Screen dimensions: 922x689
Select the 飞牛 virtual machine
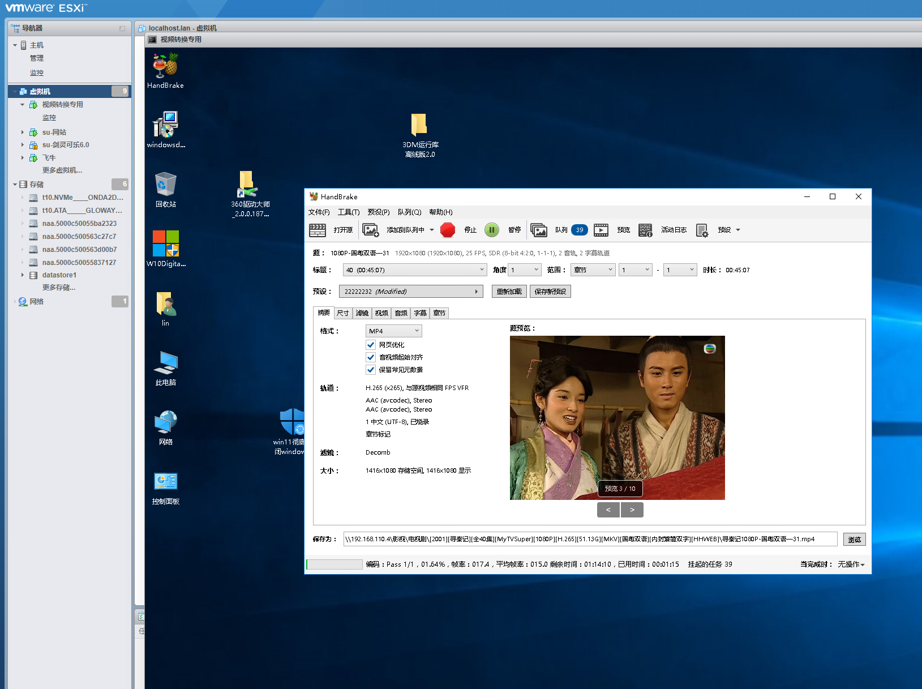(49, 158)
